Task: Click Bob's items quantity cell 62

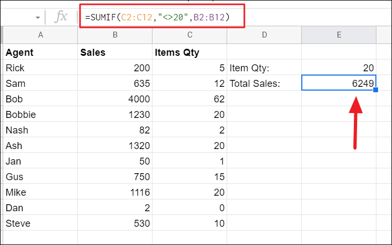Action: [189, 99]
